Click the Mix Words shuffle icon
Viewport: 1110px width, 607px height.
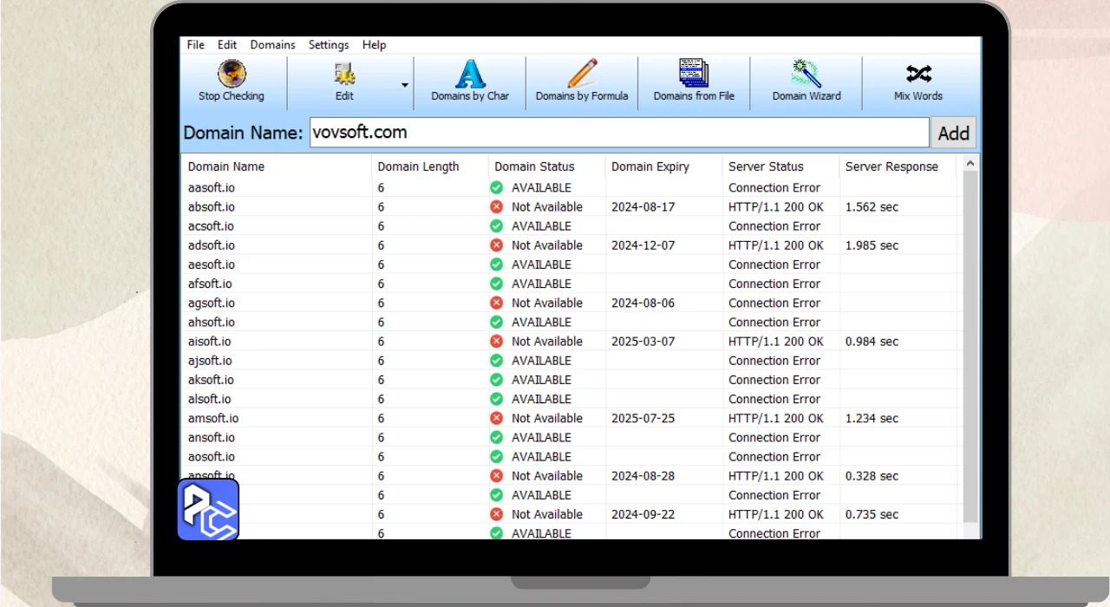(x=918, y=75)
